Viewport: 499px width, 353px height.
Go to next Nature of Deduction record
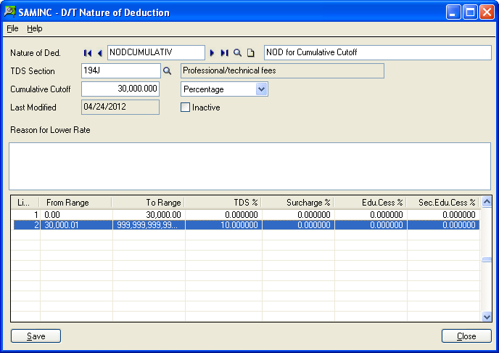point(212,53)
